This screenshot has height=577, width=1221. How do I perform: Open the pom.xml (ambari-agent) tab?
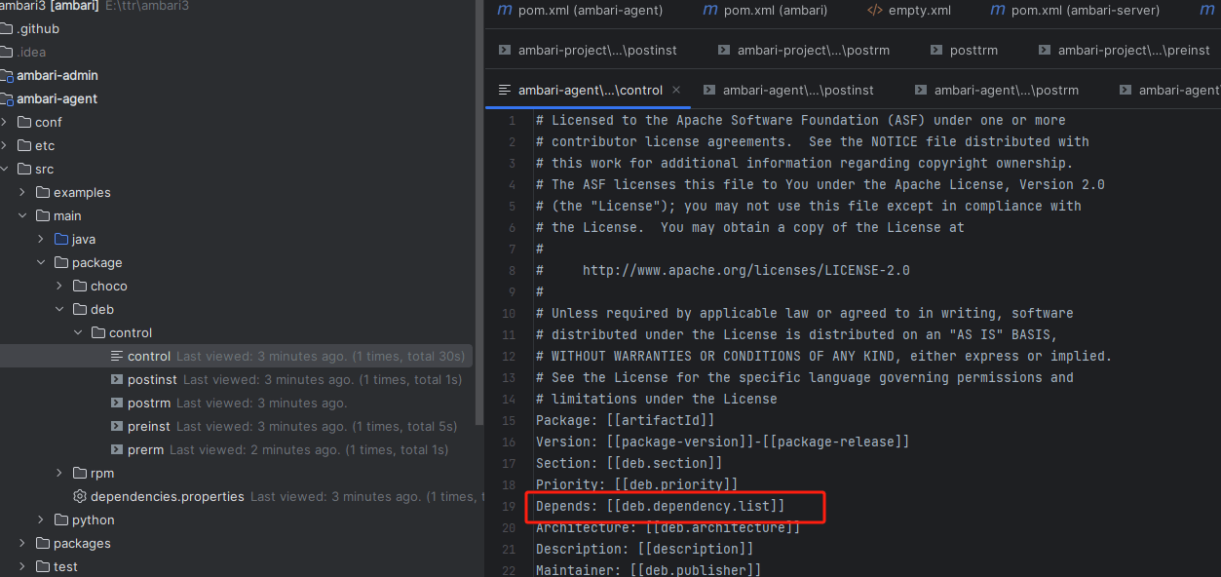click(579, 11)
